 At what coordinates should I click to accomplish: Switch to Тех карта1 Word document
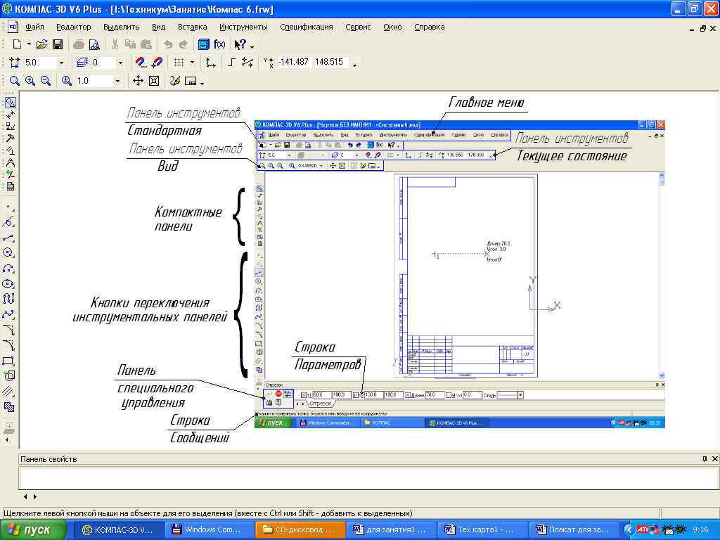click(x=481, y=530)
